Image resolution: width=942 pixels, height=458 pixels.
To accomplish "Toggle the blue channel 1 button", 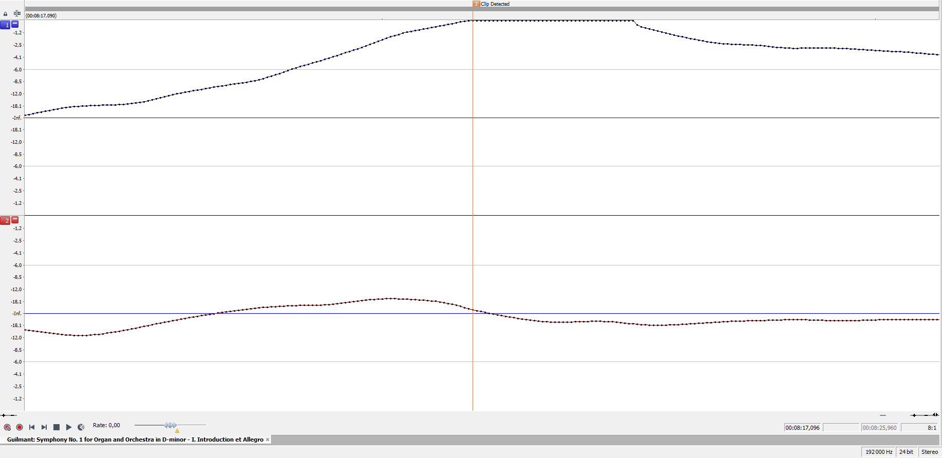I will (5, 25).
